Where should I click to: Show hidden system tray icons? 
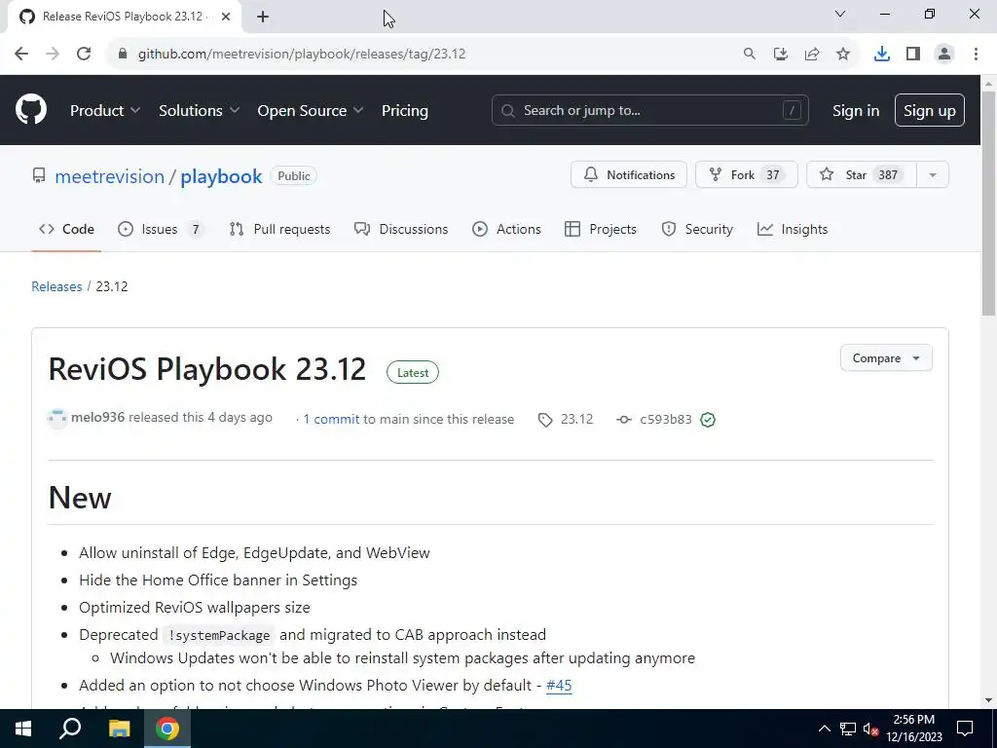tap(824, 729)
